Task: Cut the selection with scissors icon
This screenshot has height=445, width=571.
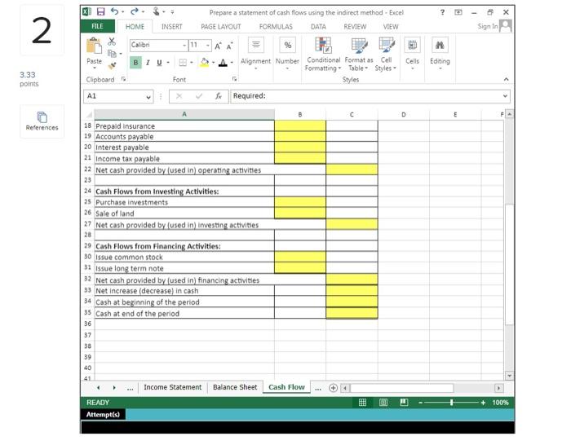Action: 112,42
